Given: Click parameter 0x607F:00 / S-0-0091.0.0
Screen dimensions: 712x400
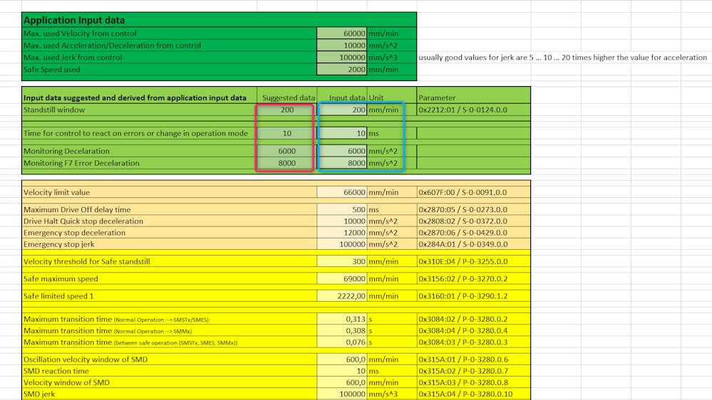Looking at the screenshot, I should pos(463,192).
